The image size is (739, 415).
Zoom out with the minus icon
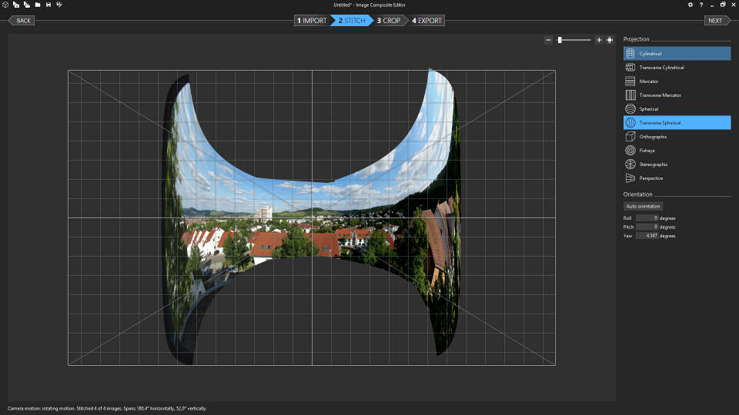pyautogui.click(x=548, y=40)
